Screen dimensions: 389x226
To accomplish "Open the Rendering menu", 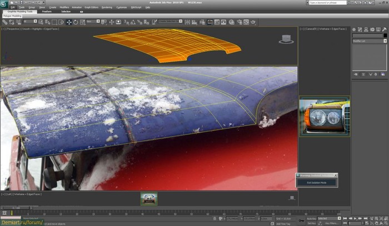I will click(107, 7).
